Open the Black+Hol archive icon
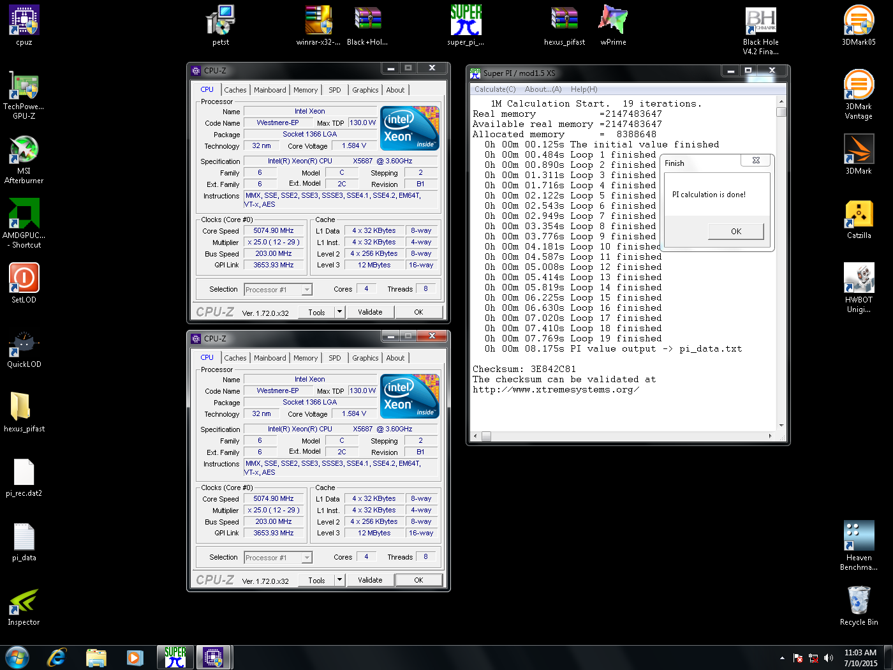 click(x=367, y=26)
